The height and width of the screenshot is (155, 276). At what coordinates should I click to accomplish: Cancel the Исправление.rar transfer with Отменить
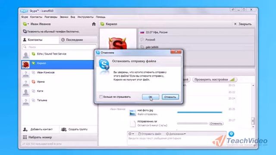(216, 124)
